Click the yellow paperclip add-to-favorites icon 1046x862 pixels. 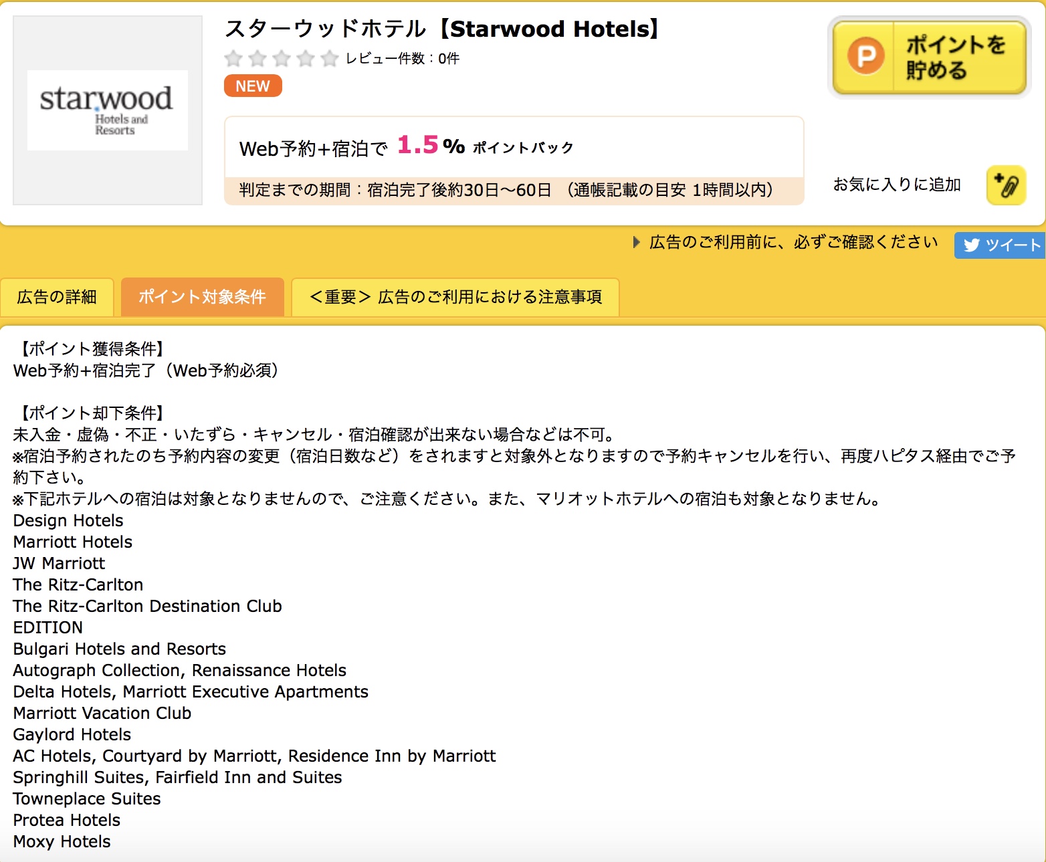click(1006, 185)
